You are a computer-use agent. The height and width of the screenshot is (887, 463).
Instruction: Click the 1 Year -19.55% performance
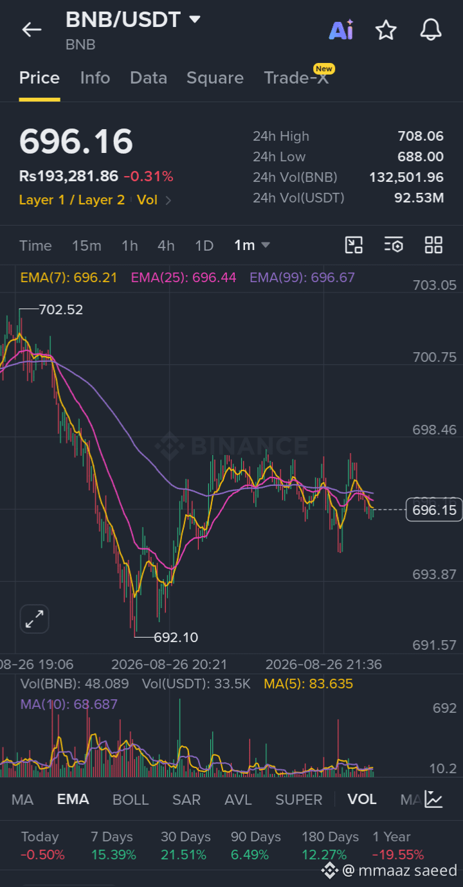click(398, 846)
